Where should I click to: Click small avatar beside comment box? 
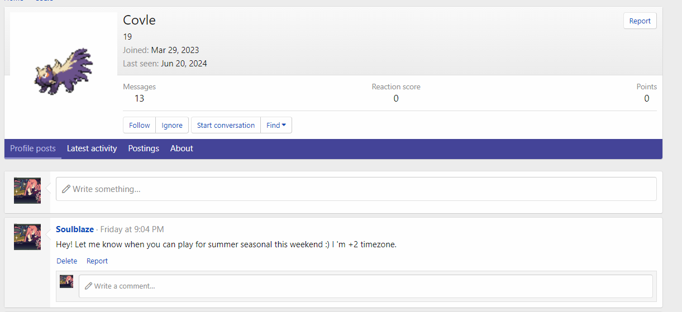coord(66,281)
